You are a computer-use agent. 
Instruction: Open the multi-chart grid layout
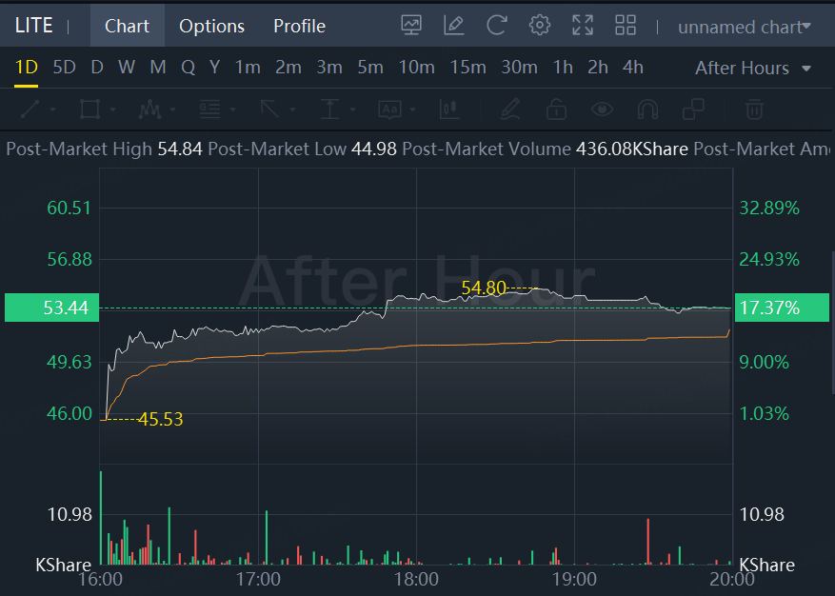pos(626,26)
